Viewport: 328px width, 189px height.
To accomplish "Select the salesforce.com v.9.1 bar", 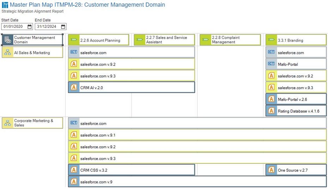I will (x=197, y=135).
